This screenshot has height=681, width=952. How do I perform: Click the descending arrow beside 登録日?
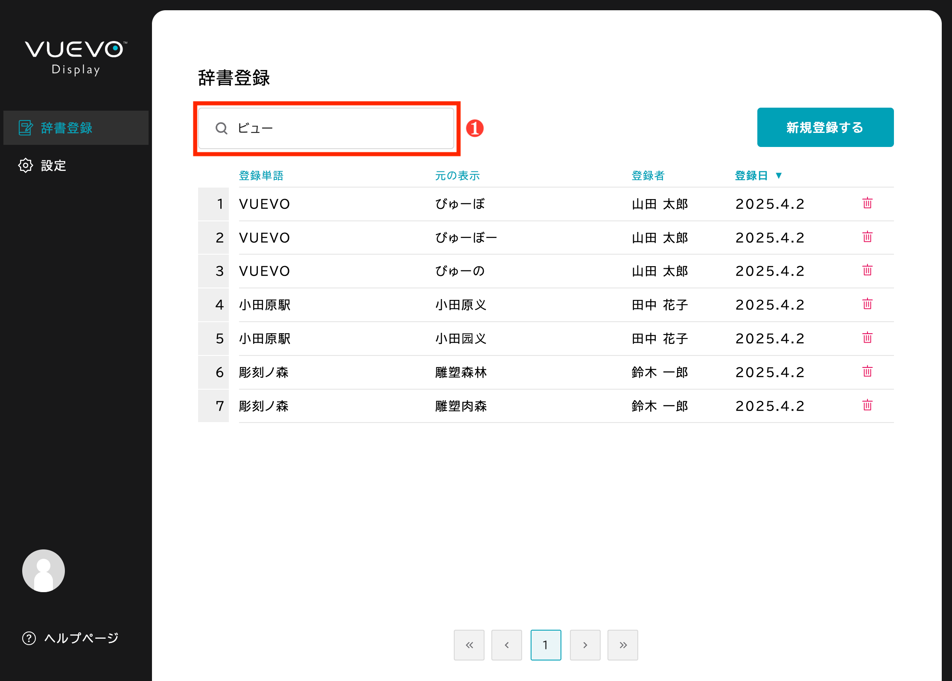point(780,175)
